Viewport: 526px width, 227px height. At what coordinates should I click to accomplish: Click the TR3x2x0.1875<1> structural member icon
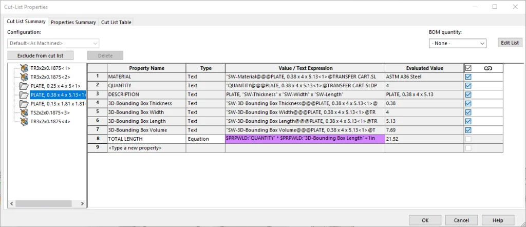click(x=24, y=68)
